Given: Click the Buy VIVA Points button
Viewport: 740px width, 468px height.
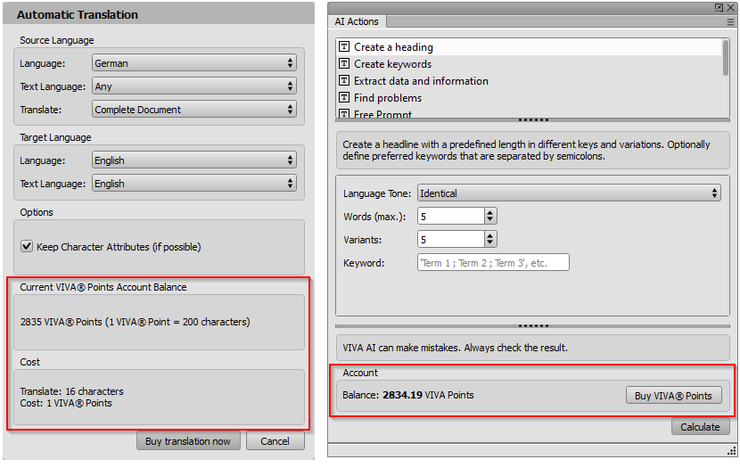Looking at the screenshot, I should click(673, 396).
